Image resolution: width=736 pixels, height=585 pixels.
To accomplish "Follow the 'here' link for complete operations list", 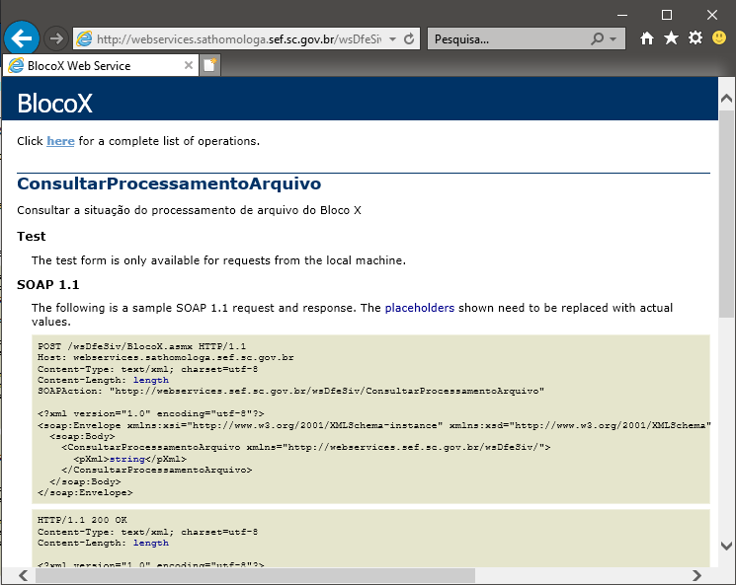I will (60, 141).
